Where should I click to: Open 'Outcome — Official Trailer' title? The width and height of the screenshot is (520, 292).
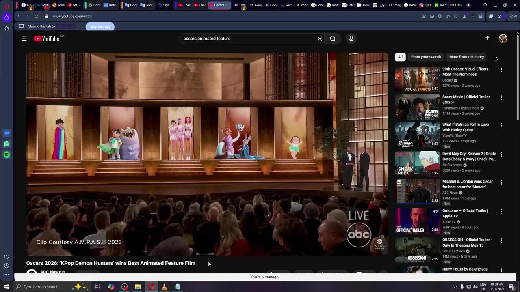[x=465, y=213]
